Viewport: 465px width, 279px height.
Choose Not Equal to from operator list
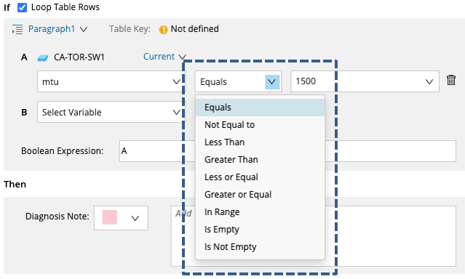click(260, 125)
